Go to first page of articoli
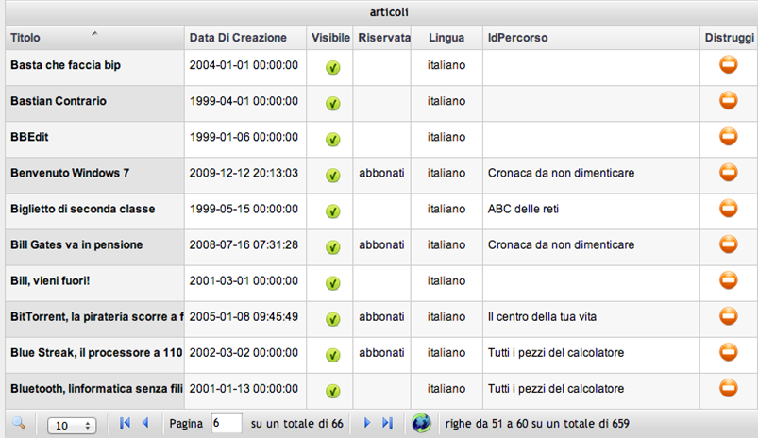Image resolution: width=758 pixels, height=438 pixels. coord(125,423)
